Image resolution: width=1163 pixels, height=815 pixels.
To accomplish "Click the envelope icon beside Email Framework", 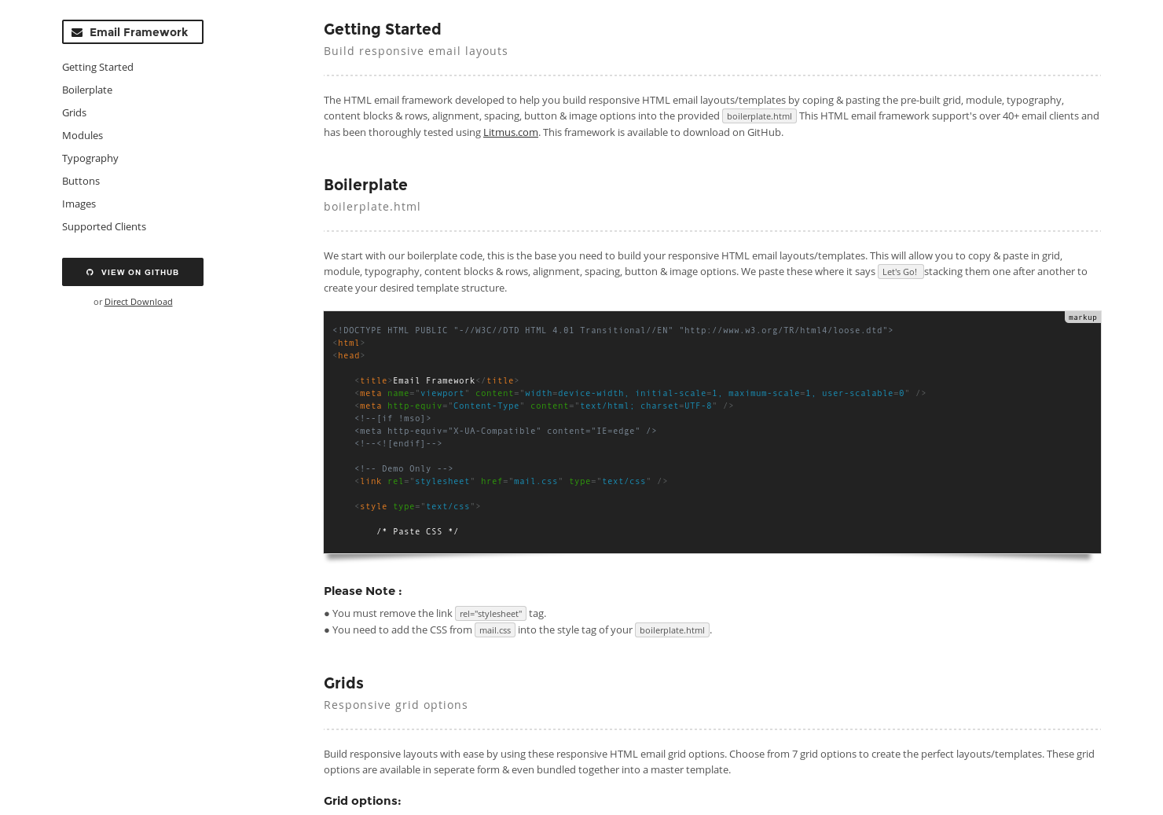I will pos(77,32).
